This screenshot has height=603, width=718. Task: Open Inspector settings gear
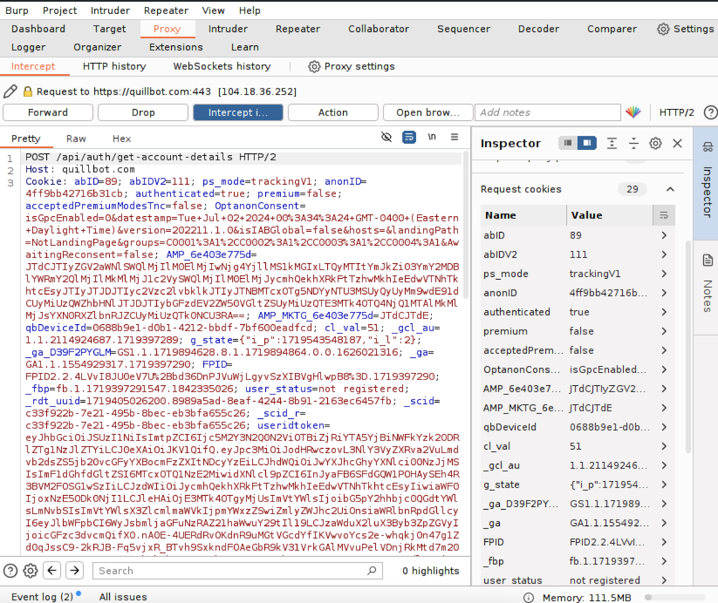(655, 143)
